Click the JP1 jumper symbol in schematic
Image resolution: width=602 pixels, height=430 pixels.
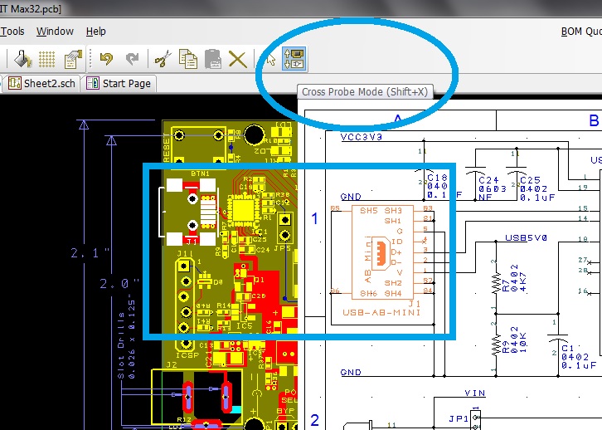476,420
